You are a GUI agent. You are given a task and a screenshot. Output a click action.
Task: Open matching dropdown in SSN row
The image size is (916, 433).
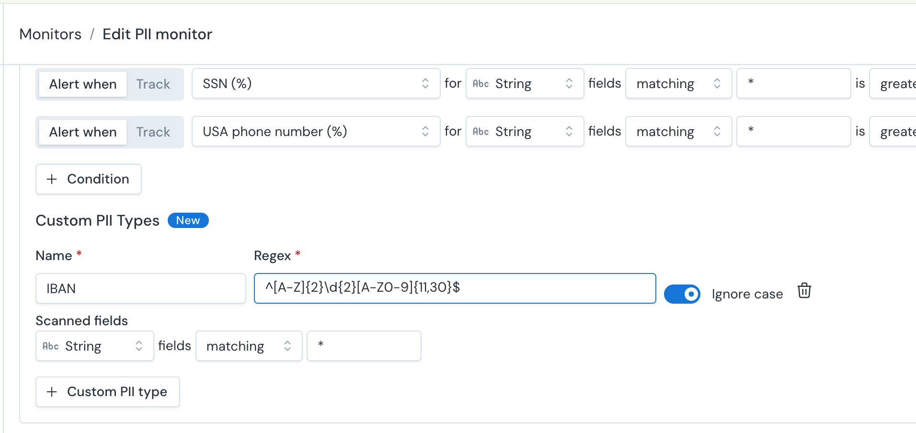pos(678,84)
